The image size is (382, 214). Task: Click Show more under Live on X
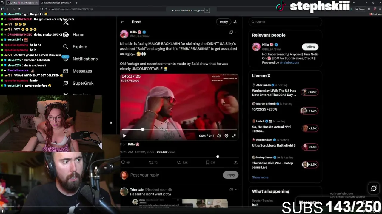pyautogui.click(x=260, y=177)
